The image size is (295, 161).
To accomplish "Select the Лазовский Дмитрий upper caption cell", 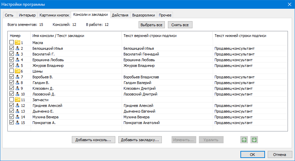I will click(139, 94).
